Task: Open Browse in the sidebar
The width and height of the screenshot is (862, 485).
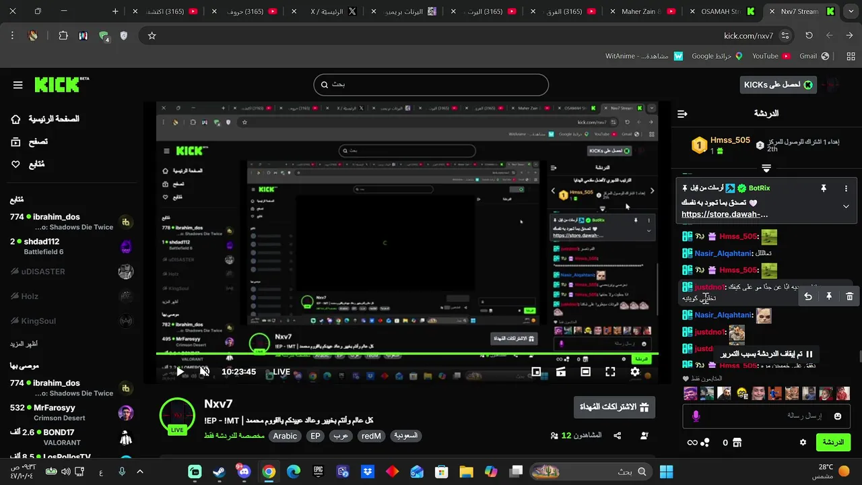Action: point(30,142)
